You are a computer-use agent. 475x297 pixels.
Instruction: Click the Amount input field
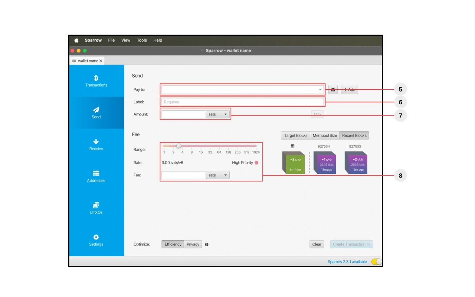[183, 114]
